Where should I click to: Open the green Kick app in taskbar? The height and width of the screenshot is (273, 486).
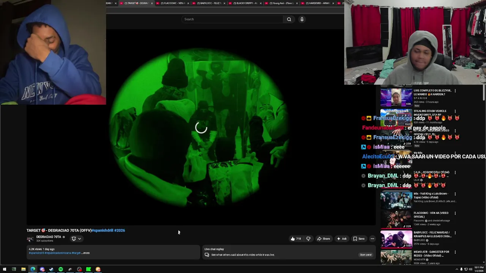tap(88, 270)
